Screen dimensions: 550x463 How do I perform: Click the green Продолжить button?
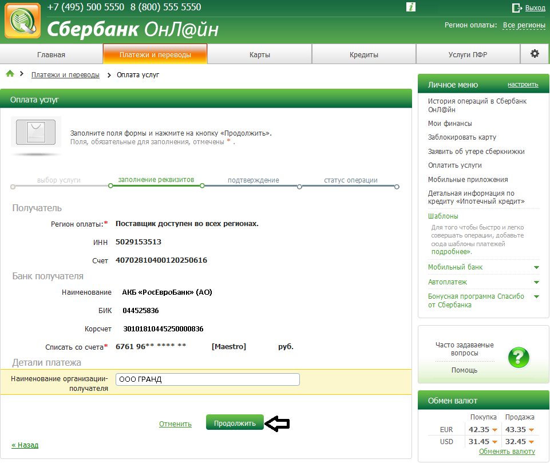click(x=235, y=423)
